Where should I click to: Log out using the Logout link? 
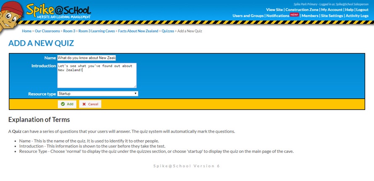coord(362,10)
